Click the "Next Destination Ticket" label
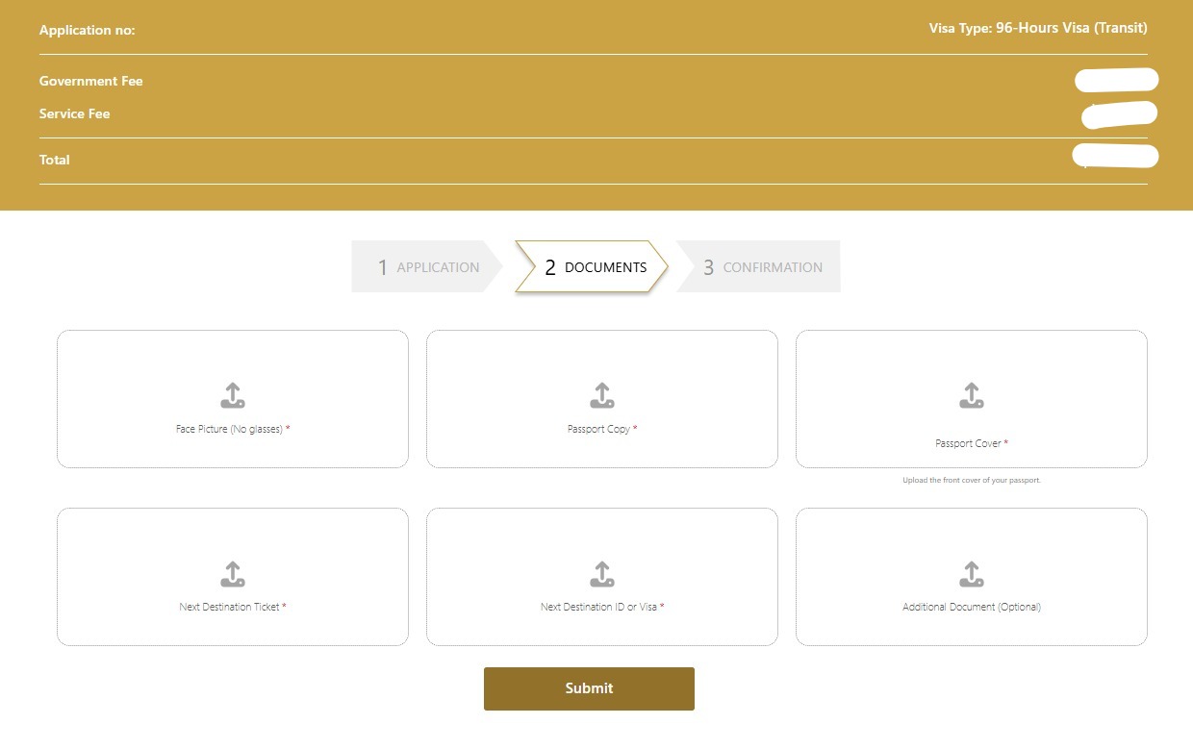 click(x=229, y=607)
